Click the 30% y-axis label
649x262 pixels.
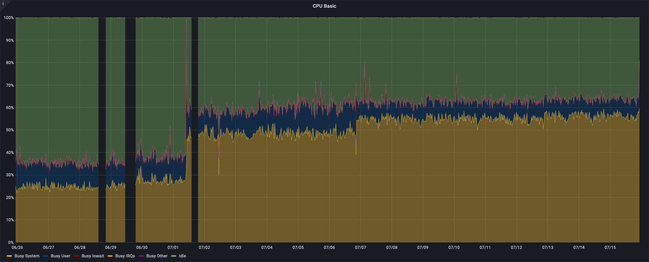tap(10, 175)
